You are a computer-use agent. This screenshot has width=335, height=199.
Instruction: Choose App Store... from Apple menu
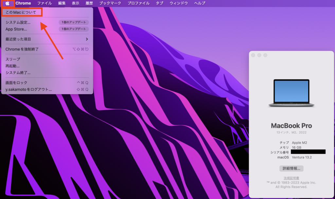click(x=47, y=29)
